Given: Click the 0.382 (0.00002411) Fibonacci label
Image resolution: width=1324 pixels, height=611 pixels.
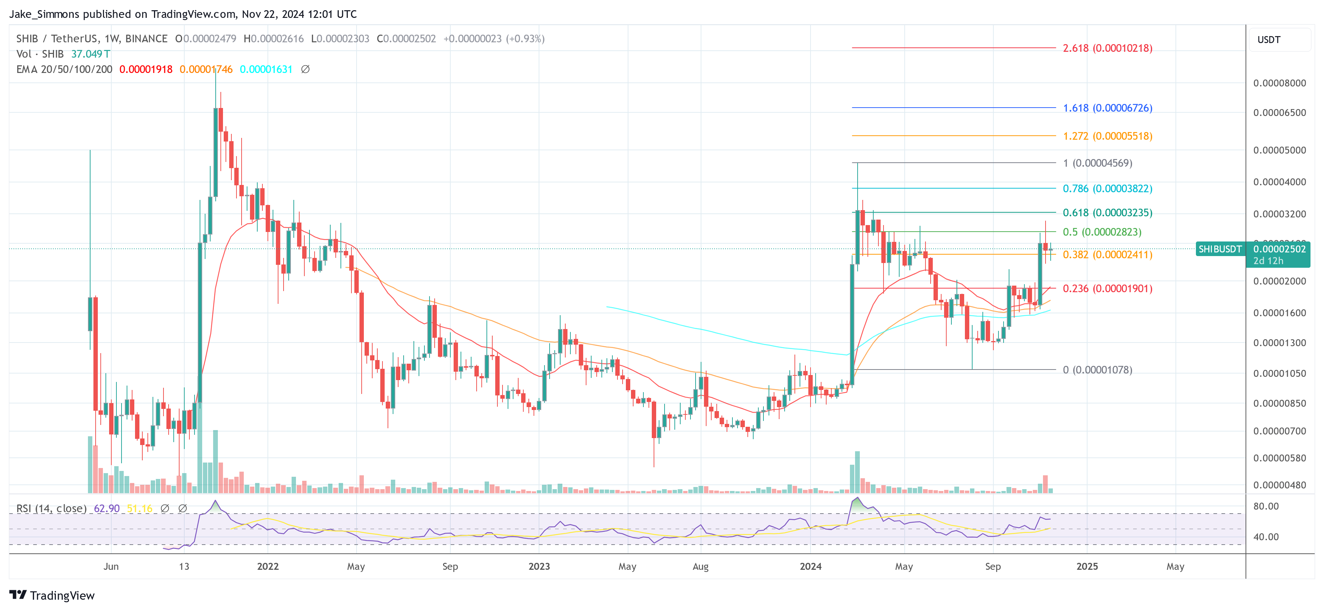Looking at the screenshot, I should [1107, 255].
